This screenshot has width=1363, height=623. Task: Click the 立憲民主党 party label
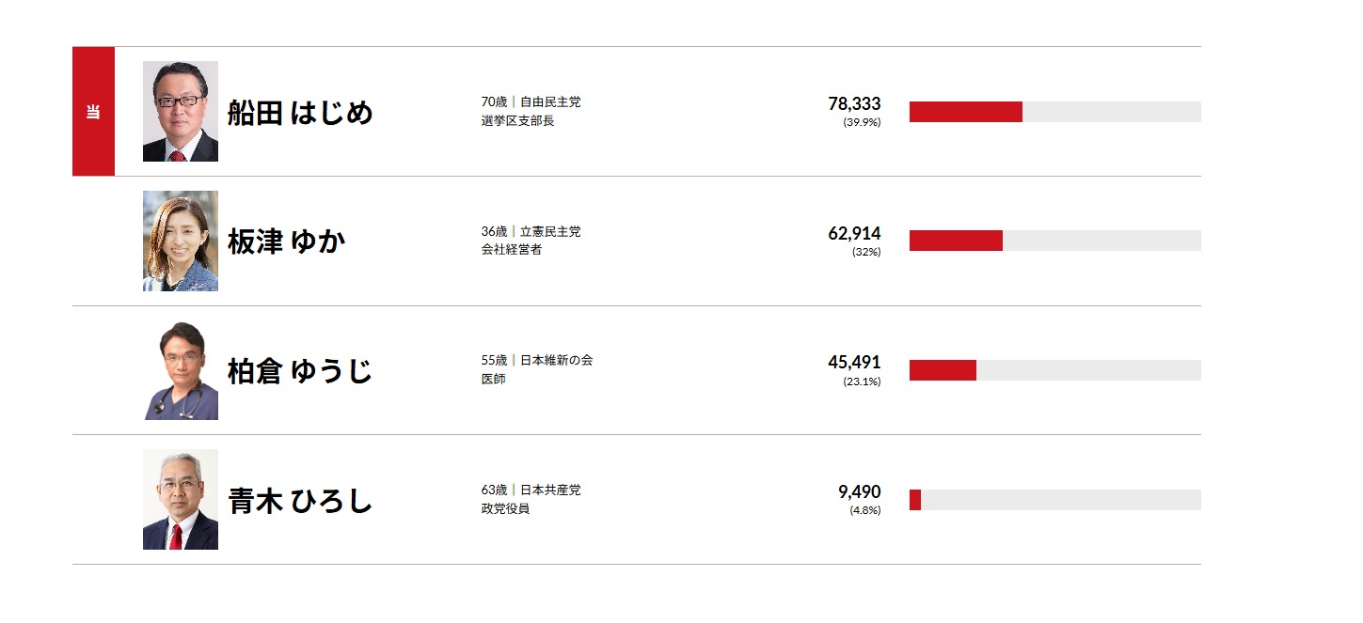pyautogui.click(x=550, y=231)
